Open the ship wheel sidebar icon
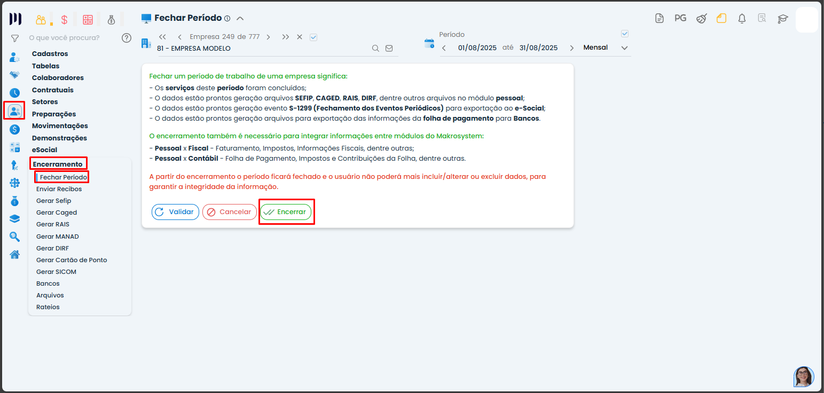 15,183
